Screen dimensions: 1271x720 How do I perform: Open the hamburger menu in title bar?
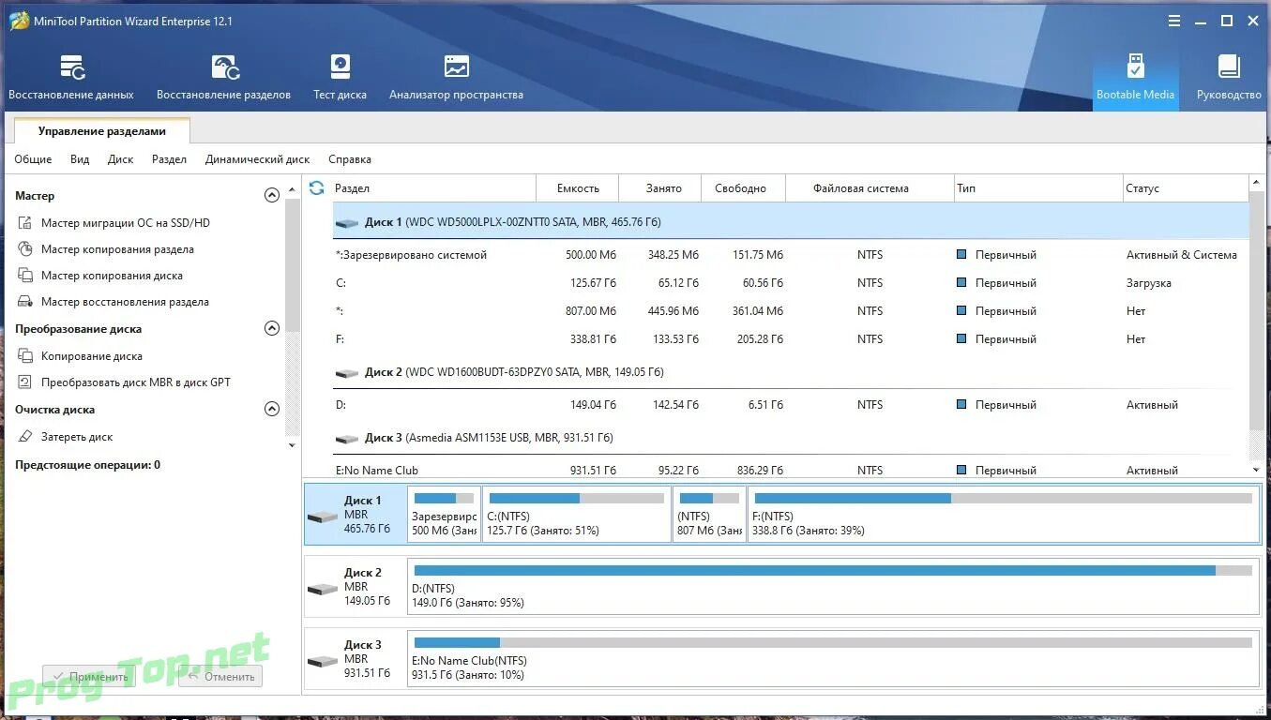1174,21
